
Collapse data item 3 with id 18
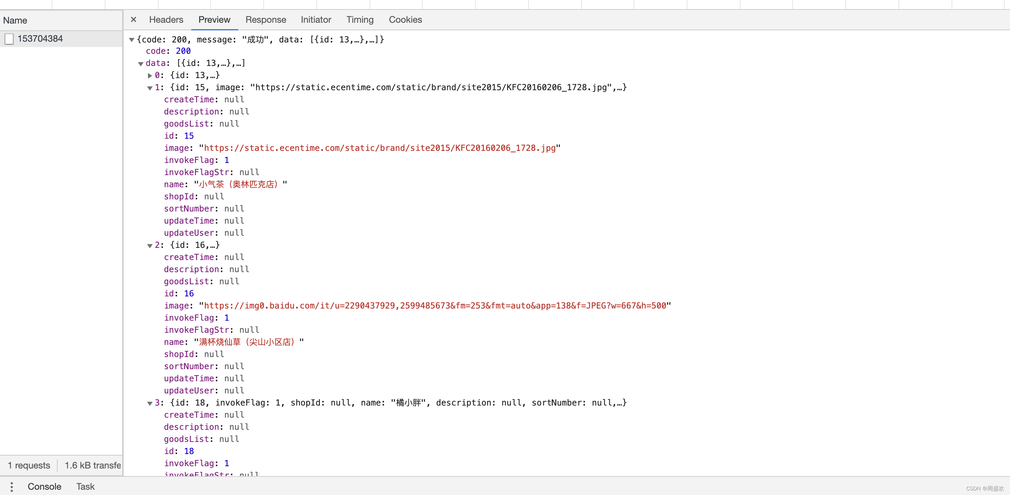tap(149, 403)
